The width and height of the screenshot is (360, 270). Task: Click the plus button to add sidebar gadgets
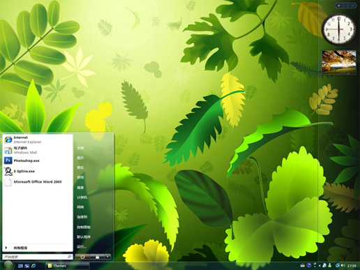point(339,5)
